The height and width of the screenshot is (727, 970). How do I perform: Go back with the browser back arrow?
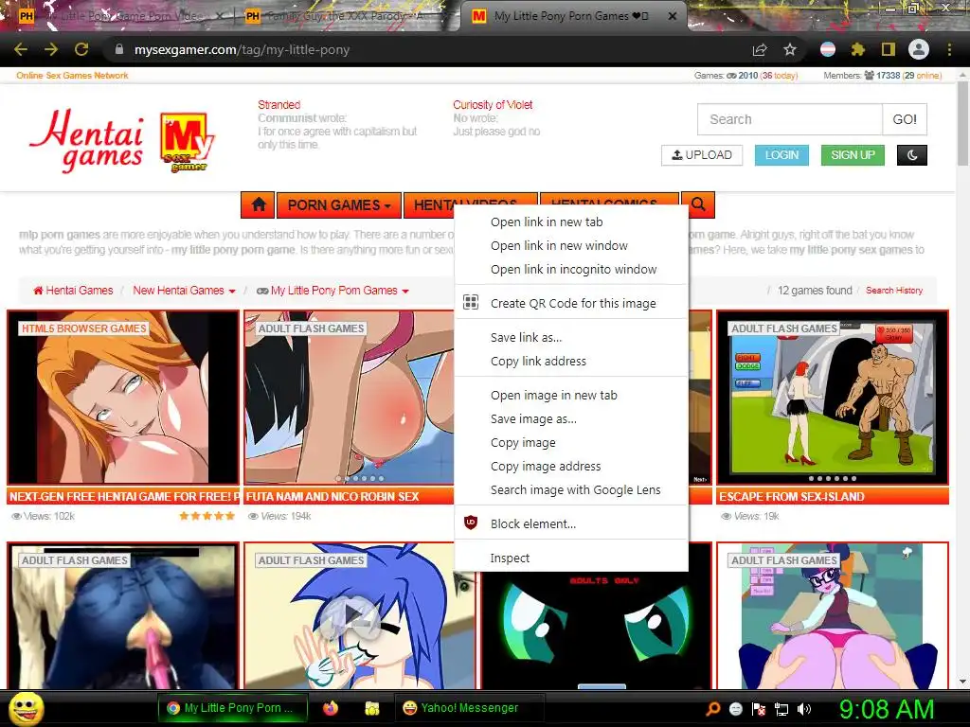coord(21,49)
